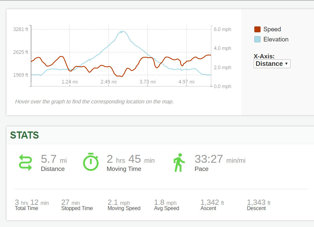Click the elevation peak on the graph
The width and height of the screenshot is (314, 227).
click(x=122, y=32)
